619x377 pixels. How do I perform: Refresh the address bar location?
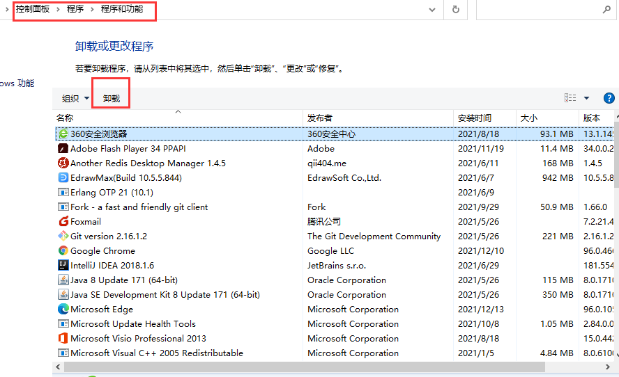pos(456,10)
